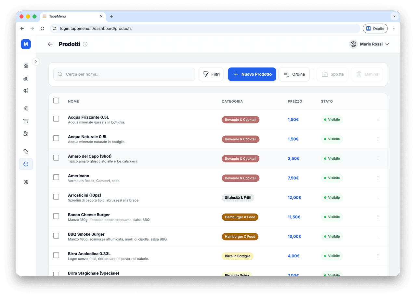Click the price tag sidebar icon

tap(26, 152)
